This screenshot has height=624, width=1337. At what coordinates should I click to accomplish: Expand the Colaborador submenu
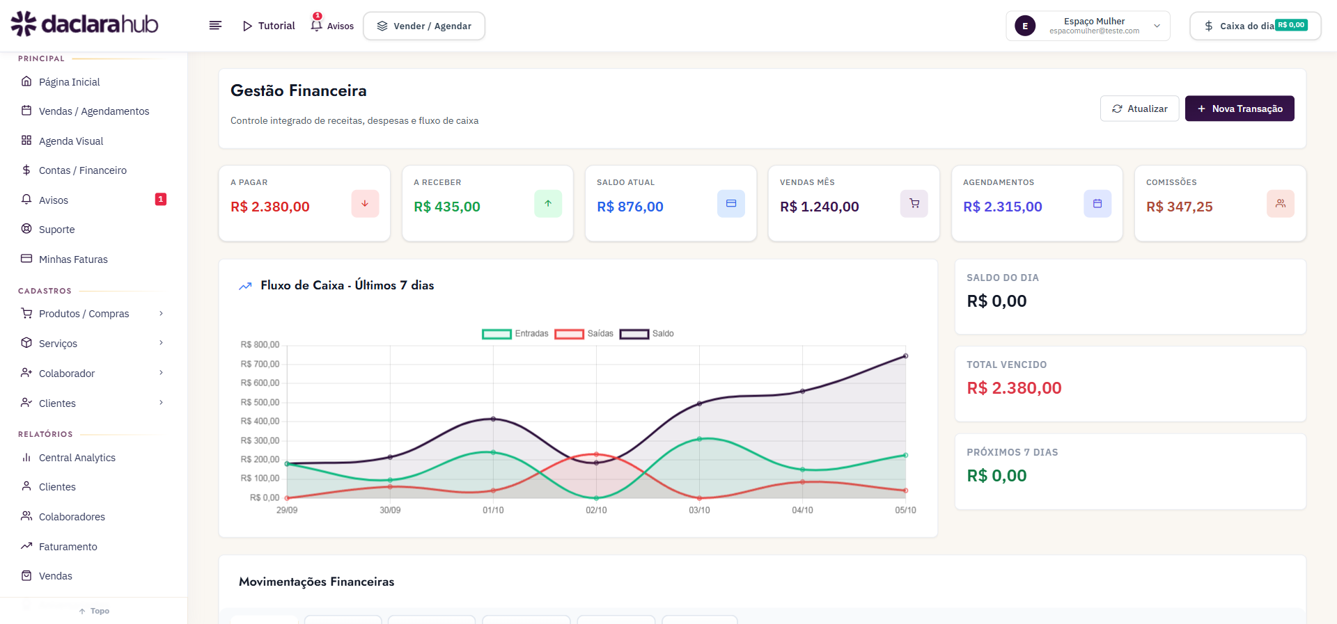pyautogui.click(x=161, y=373)
